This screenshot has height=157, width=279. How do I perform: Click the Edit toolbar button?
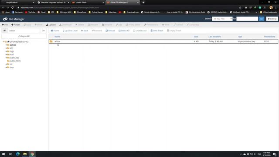[119, 25]
